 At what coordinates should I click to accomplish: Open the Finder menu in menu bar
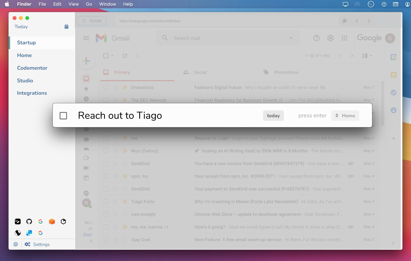pos(24,4)
